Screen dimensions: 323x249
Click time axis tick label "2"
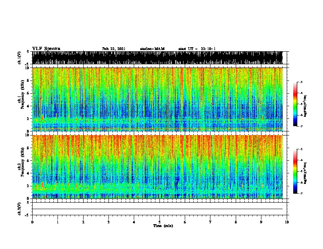click(83, 222)
